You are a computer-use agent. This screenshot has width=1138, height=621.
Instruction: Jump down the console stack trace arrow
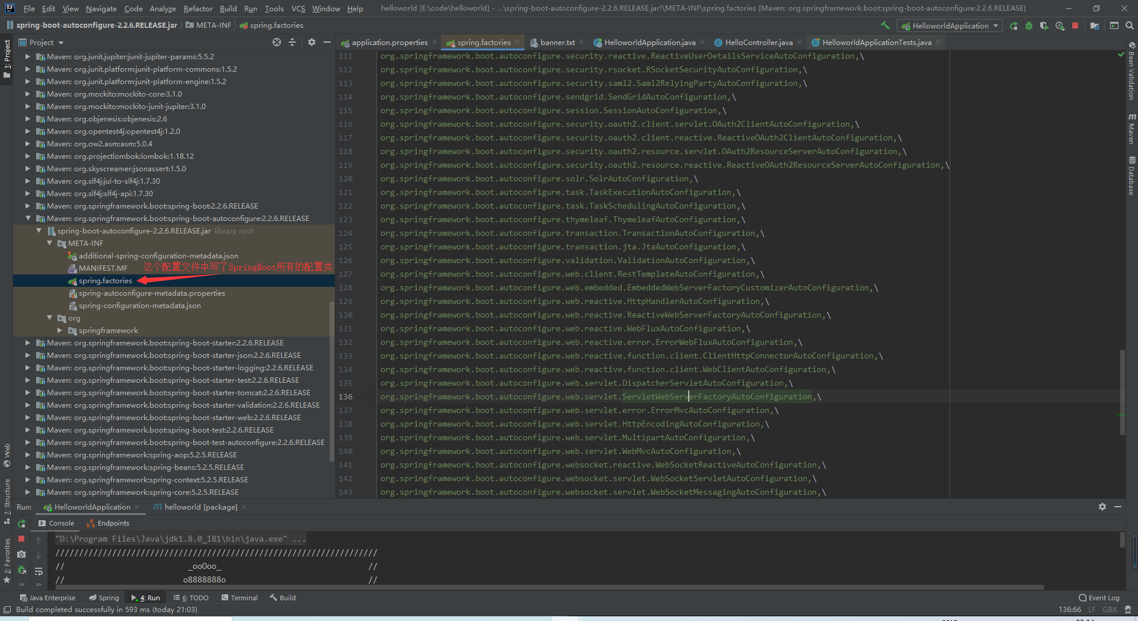39,555
